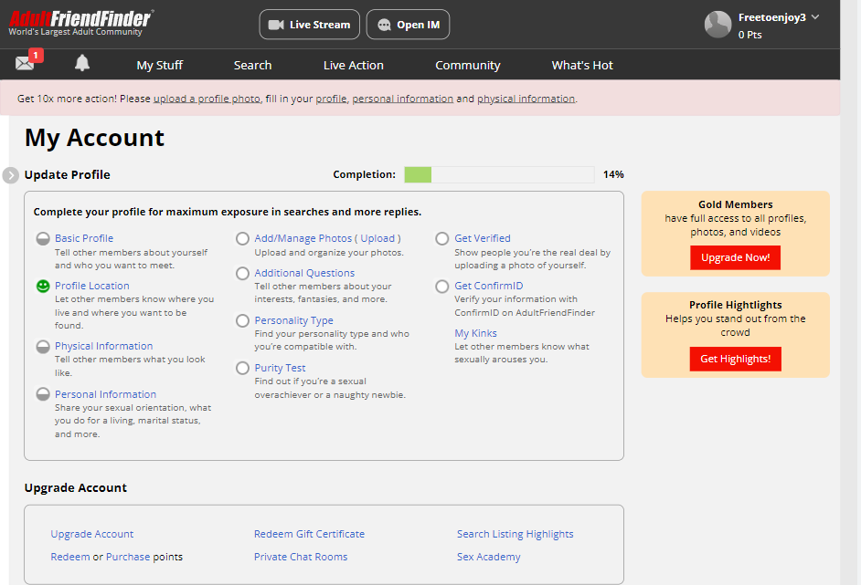Open the My Stuff menu
This screenshot has width=861, height=585.
(160, 66)
